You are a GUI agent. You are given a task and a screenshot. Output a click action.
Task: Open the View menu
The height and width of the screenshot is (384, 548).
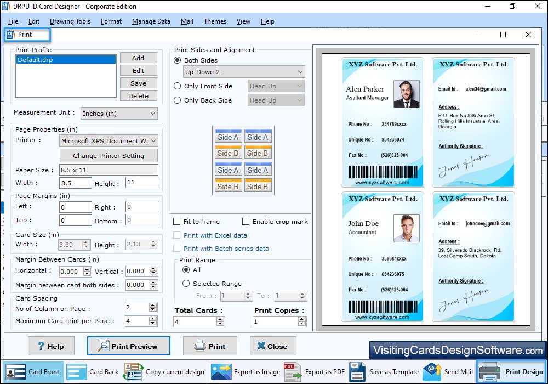tap(243, 21)
